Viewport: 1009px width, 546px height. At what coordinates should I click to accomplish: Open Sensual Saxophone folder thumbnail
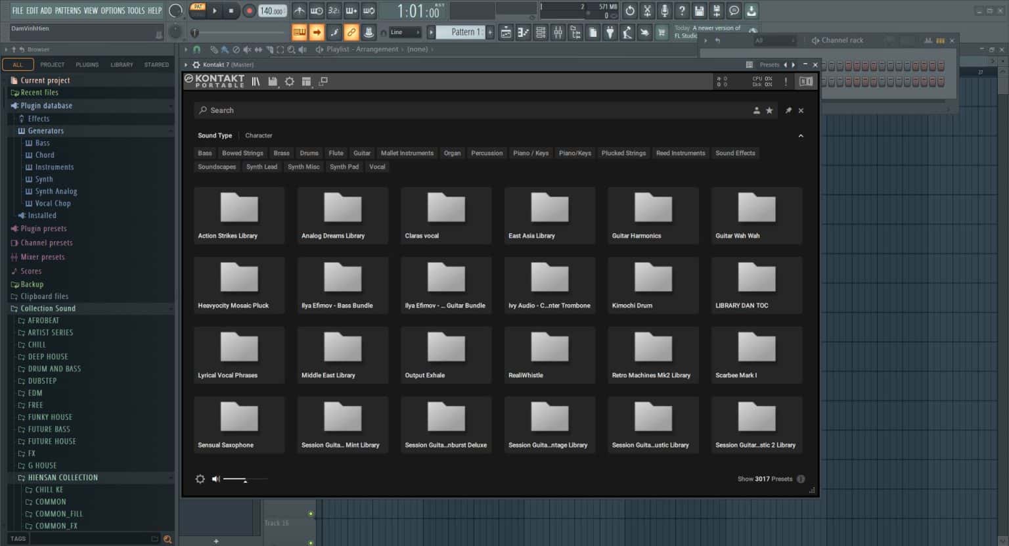(x=239, y=424)
